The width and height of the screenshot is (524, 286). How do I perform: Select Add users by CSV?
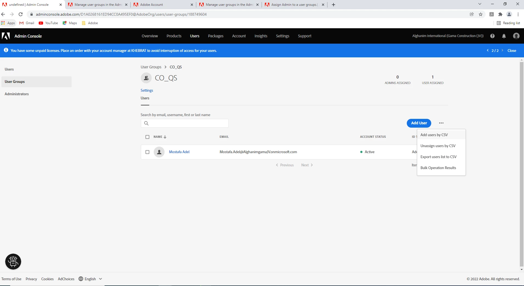pos(441,135)
